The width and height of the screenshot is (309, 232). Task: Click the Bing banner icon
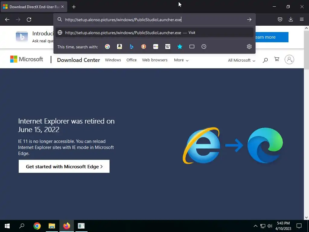pyautogui.click(x=22, y=37)
